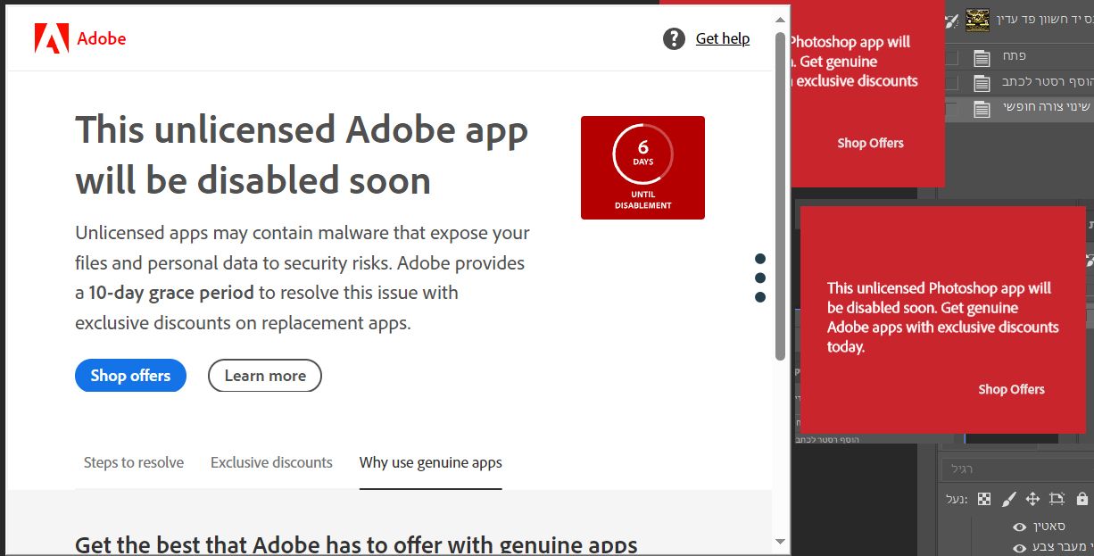1094x556 pixels.
Task: Click the document icon of הוסף רסטר לכתב state
Action: click(982, 83)
